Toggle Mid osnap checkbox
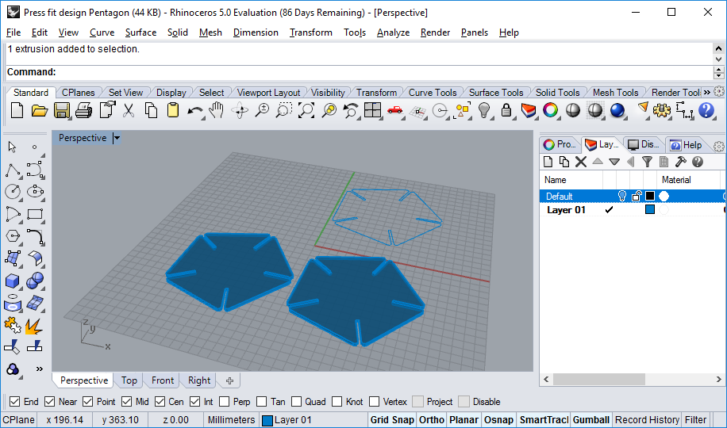Image resolution: width=727 pixels, height=428 pixels. point(126,402)
